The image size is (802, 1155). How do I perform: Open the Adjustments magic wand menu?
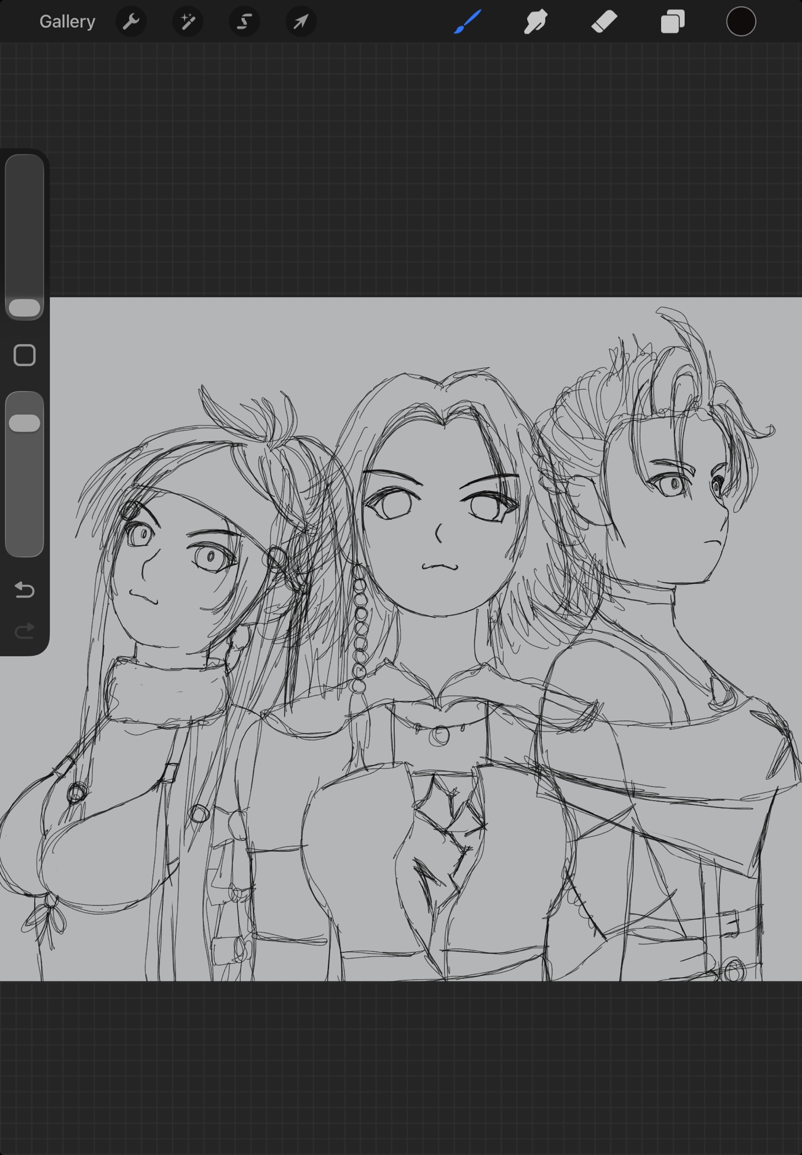tap(188, 22)
